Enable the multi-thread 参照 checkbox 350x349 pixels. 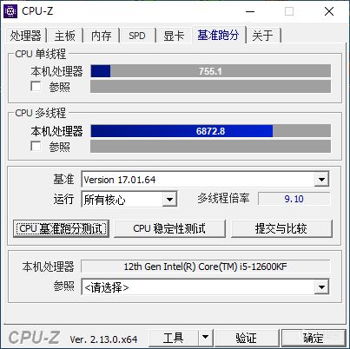(36, 147)
